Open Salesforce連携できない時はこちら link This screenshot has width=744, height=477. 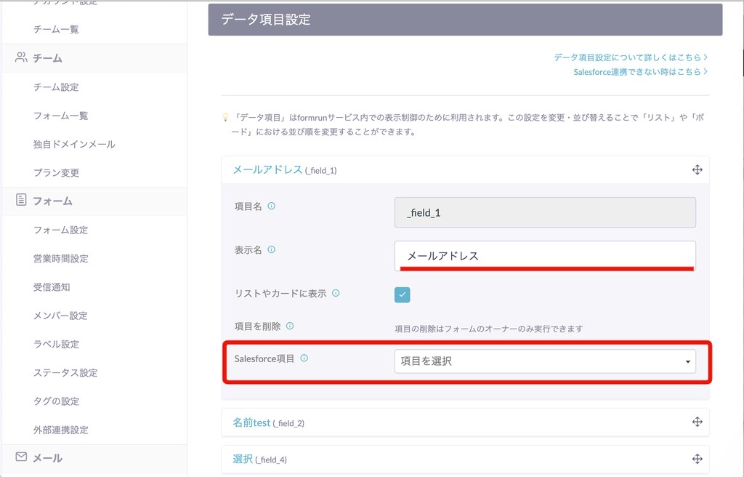click(640, 72)
